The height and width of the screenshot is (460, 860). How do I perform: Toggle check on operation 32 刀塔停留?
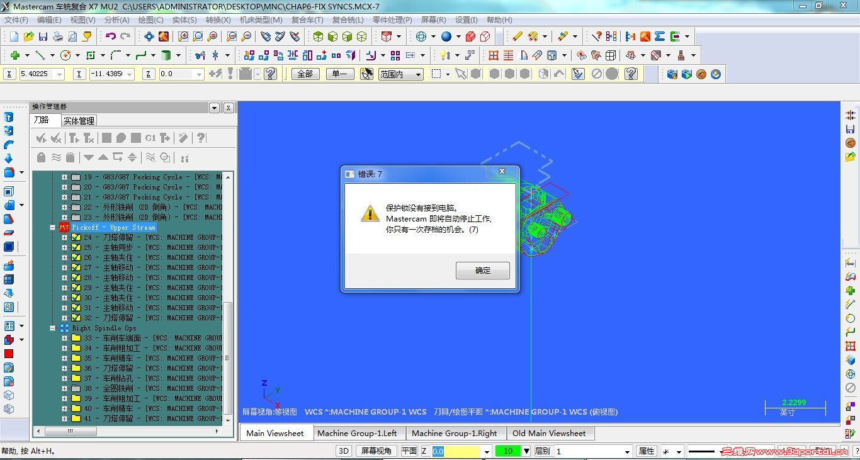point(76,318)
